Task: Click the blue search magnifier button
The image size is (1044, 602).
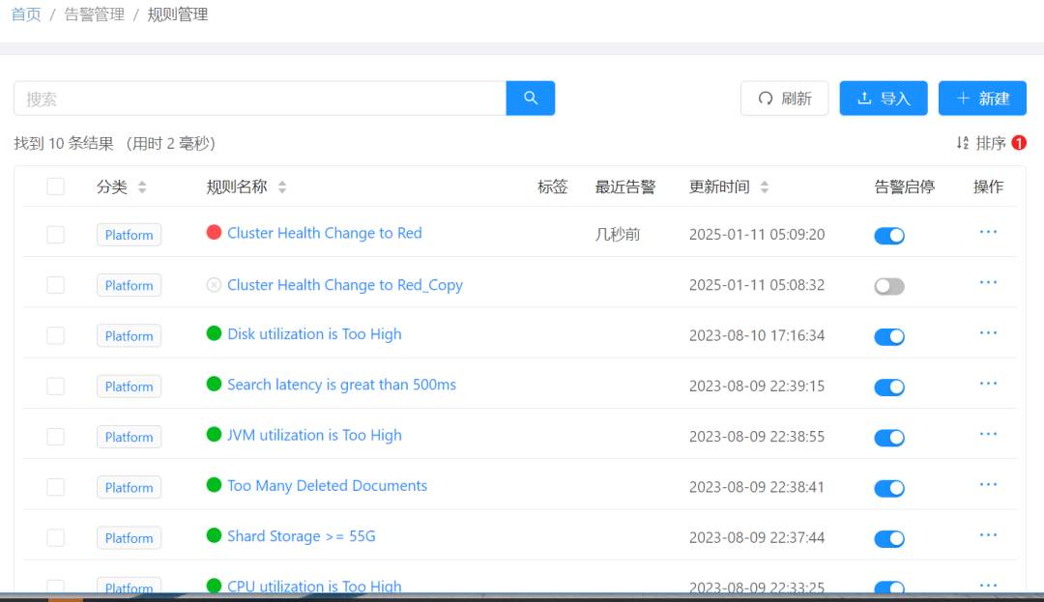Action: coord(530,99)
